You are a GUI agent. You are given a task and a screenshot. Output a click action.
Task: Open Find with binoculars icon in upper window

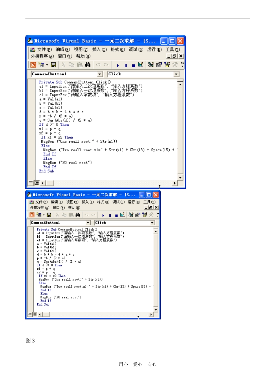pyautogui.click(x=88, y=65)
